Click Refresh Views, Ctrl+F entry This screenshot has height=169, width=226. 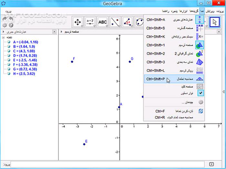[x=174, y=111]
